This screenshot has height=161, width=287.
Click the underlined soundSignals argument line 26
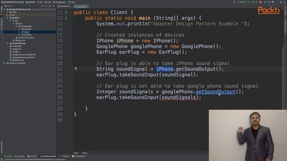pos(178,97)
